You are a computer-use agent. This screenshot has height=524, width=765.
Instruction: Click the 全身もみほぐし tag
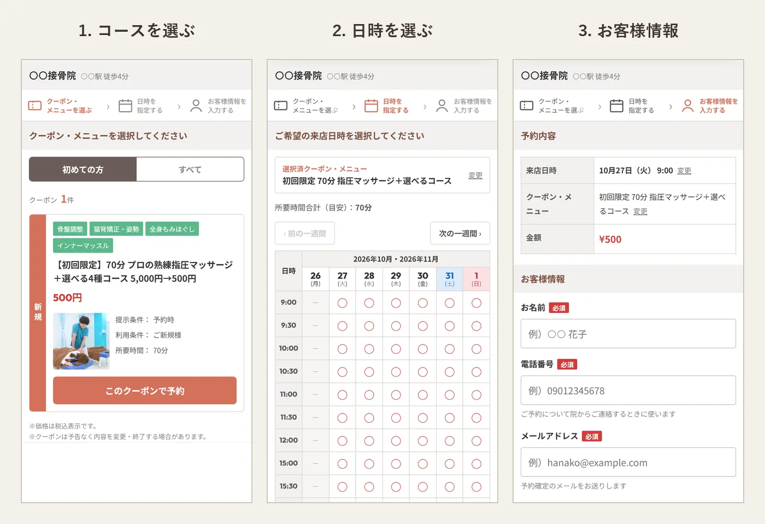pyautogui.click(x=172, y=229)
